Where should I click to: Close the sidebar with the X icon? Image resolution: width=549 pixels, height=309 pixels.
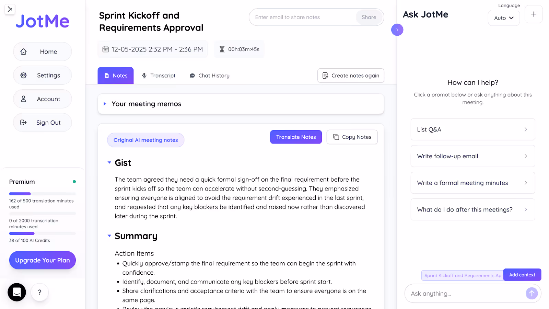(x=10, y=9)
